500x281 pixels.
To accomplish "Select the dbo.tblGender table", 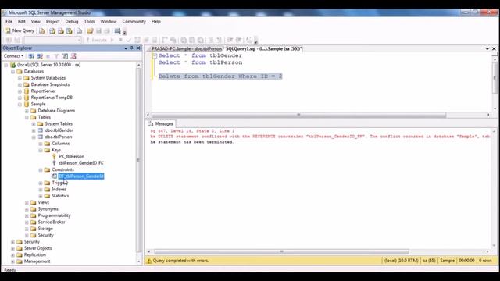I will (59, 130).
